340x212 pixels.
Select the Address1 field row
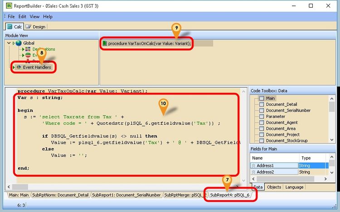290,165
